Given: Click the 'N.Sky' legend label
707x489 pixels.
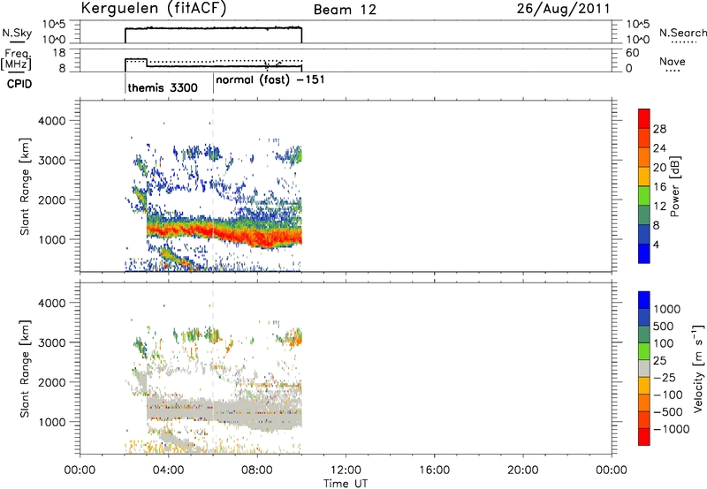Looking at the screenshot, I should coord(17,33).
